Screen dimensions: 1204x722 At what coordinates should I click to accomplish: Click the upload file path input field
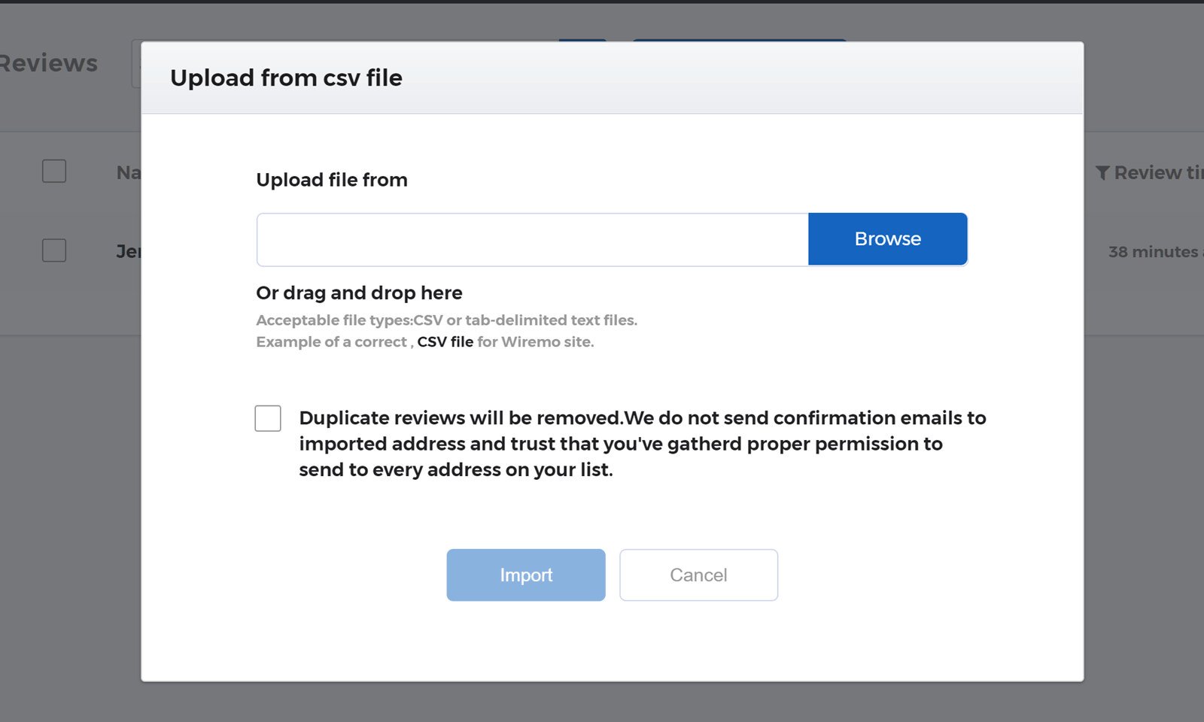pyautogui.click(x=532, y=239)
